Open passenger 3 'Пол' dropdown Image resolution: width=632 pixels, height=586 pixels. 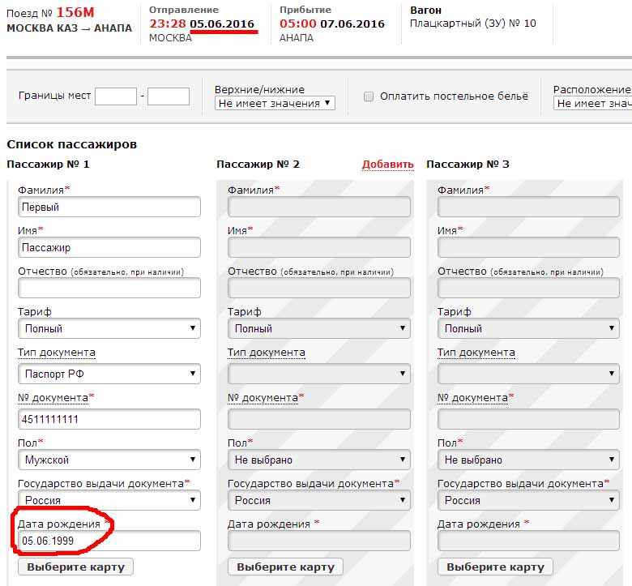[x=529, y=460]
